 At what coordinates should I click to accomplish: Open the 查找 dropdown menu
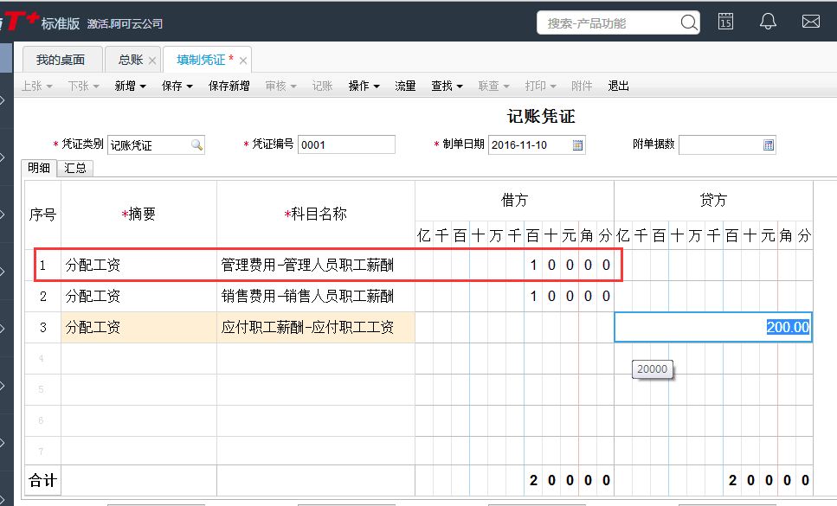[x=447, y=86]
